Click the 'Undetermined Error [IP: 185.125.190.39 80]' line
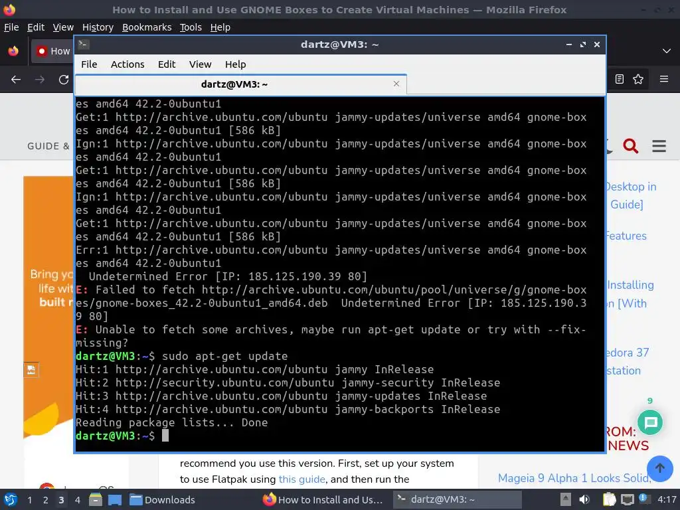The height and width of the screenshot is (510, 680). pyautogui.click(x=228, y=276)
